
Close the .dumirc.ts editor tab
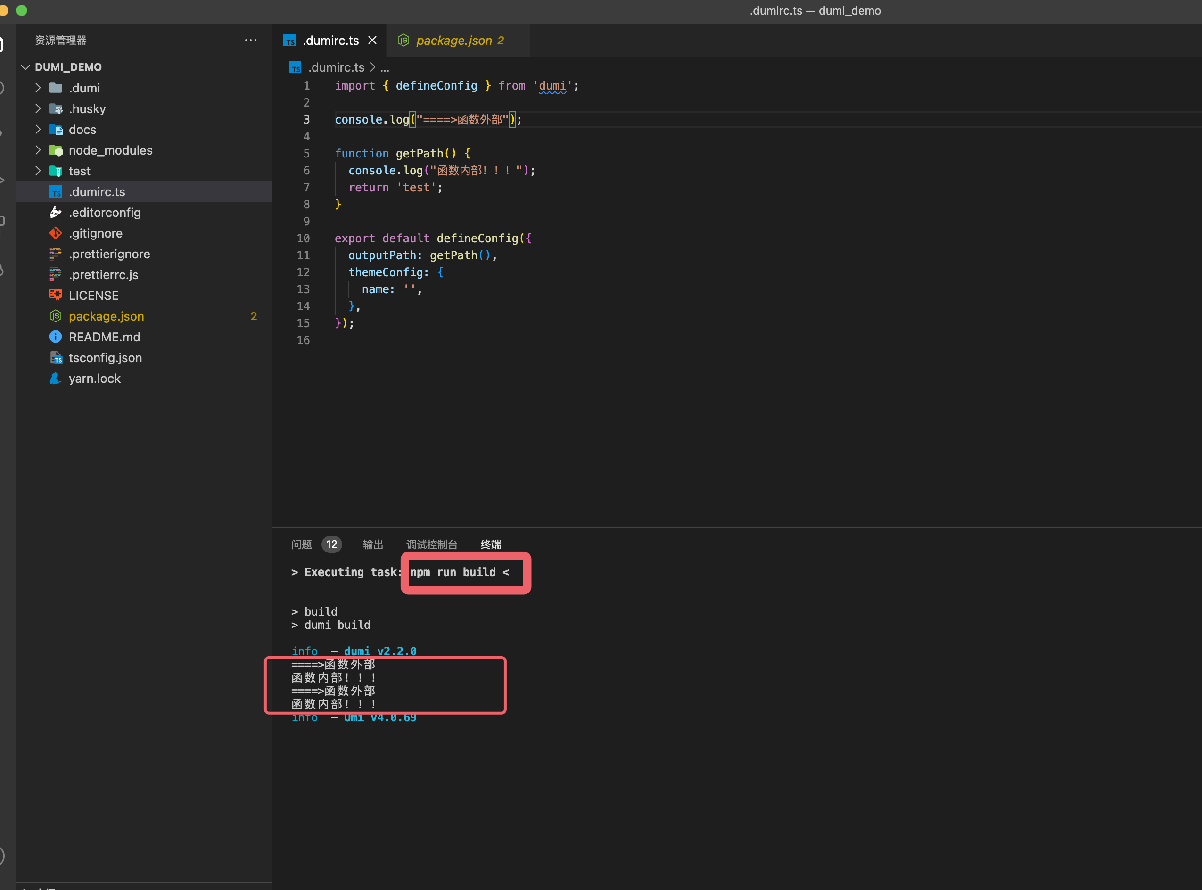point(372,40)
